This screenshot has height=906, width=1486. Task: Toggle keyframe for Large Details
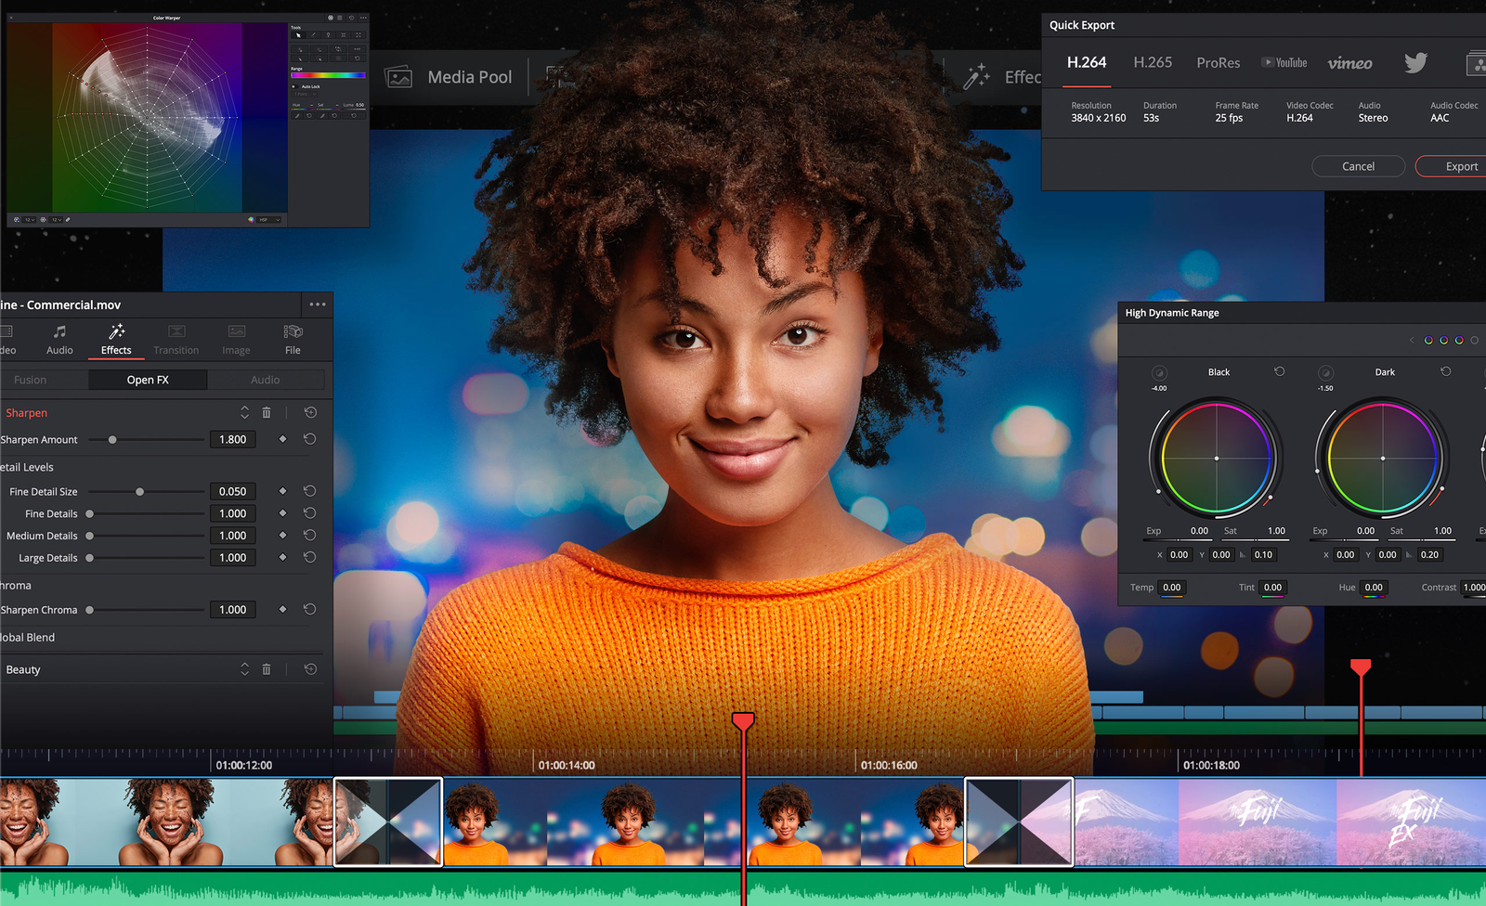point(282,558)
